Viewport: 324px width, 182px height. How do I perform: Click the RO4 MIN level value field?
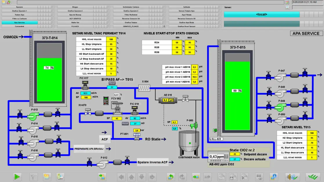tap(177, 43)
